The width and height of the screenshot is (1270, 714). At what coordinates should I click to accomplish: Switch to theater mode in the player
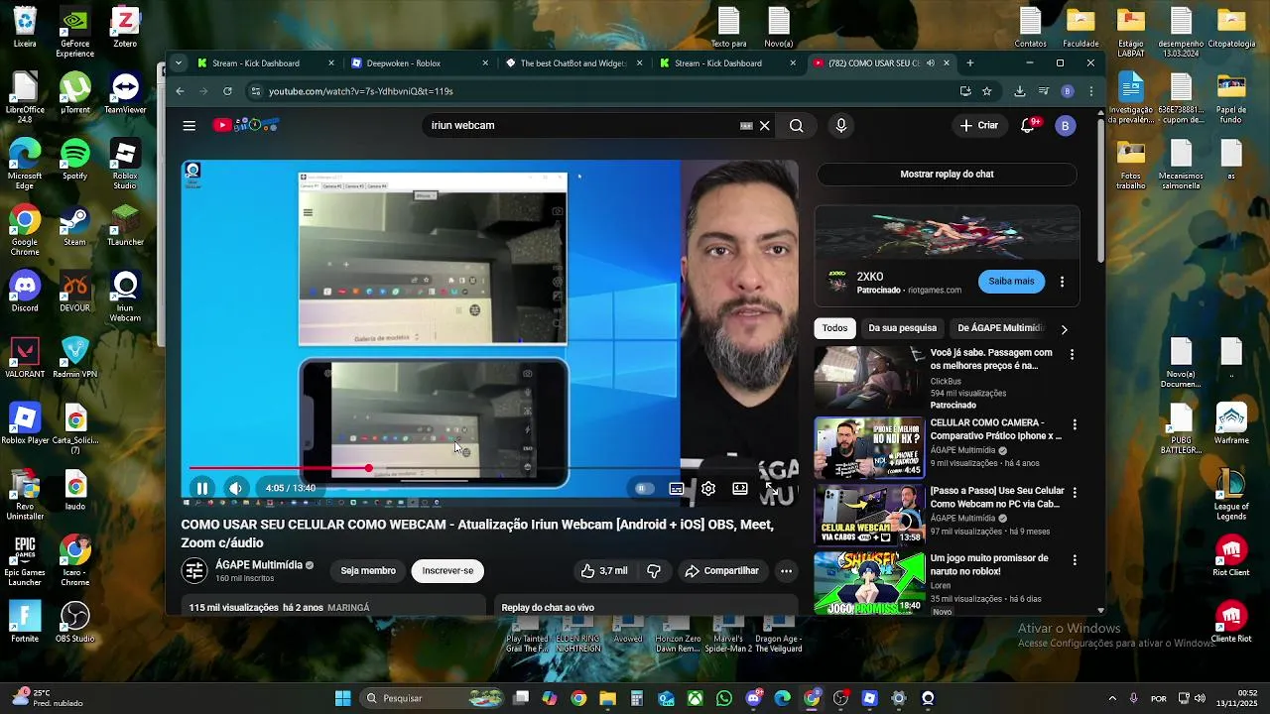click(740, 488)
